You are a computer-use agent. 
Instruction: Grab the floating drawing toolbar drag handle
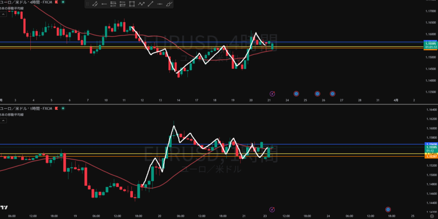87,4
